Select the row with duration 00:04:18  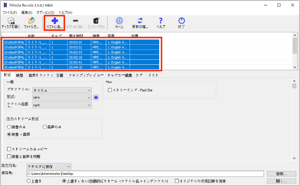[81, 67]
